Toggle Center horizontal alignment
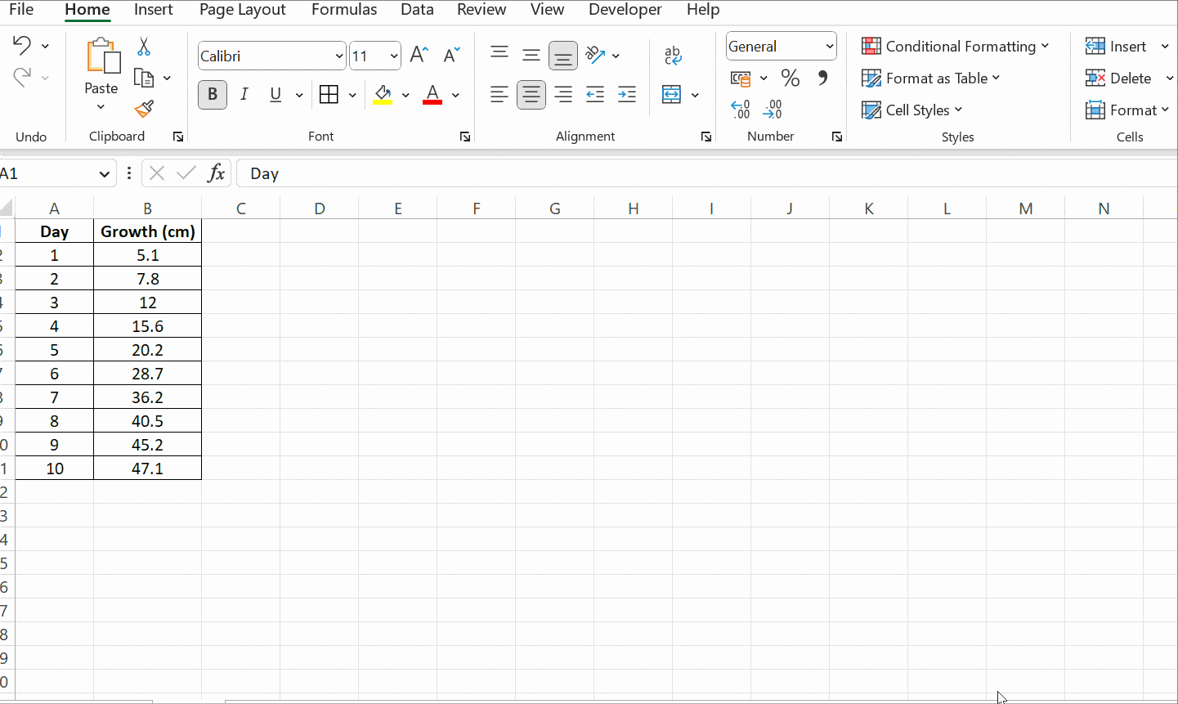Viewport: 1178px width, 704px height. 531,95
